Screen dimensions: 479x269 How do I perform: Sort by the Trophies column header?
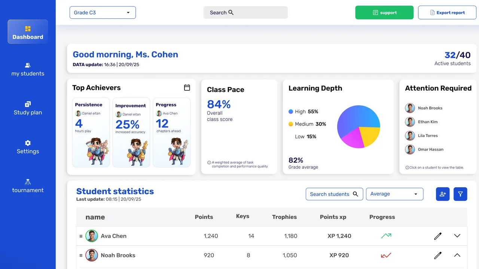click(x=284, y=217)
